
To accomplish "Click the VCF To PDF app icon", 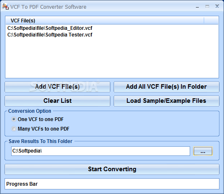I will pyautogui.click(x=5, y=7).
